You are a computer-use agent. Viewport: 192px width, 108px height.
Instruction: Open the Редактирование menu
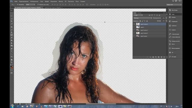pyautogui.click(x=24, y=1)
